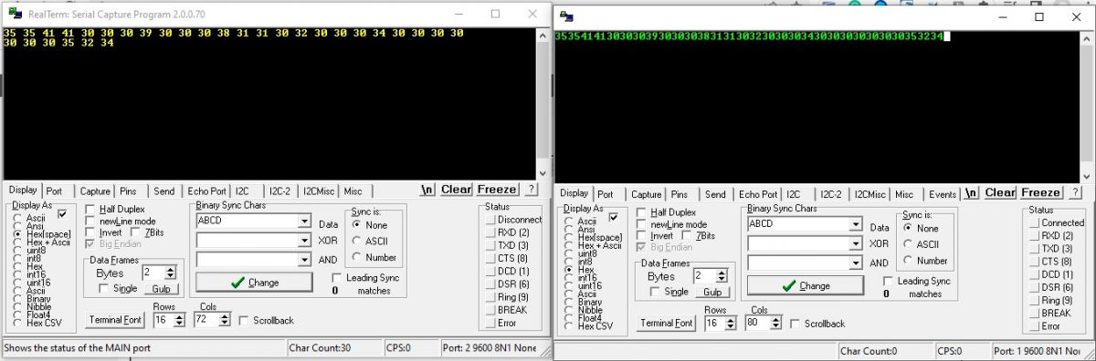
Task: Open Send tab in Port 1 window
Action: tap(715, 193)
